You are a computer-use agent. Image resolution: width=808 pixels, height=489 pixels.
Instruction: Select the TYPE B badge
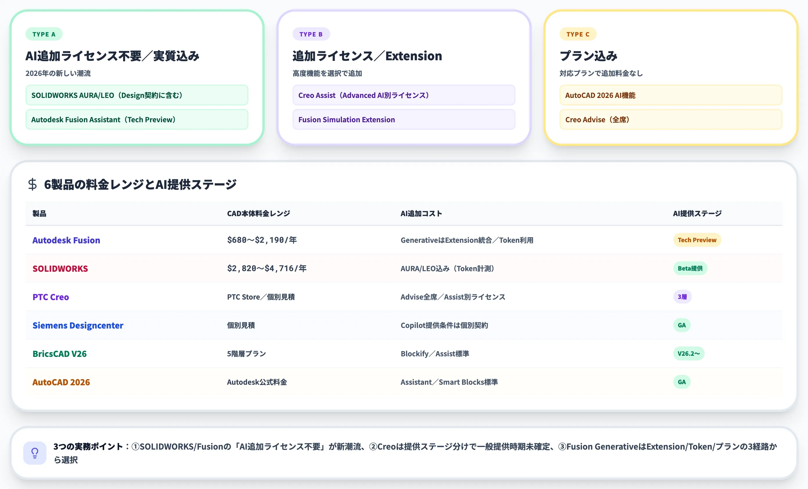(311, 34)
